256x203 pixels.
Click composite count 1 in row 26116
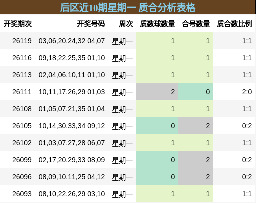[208, 58]
